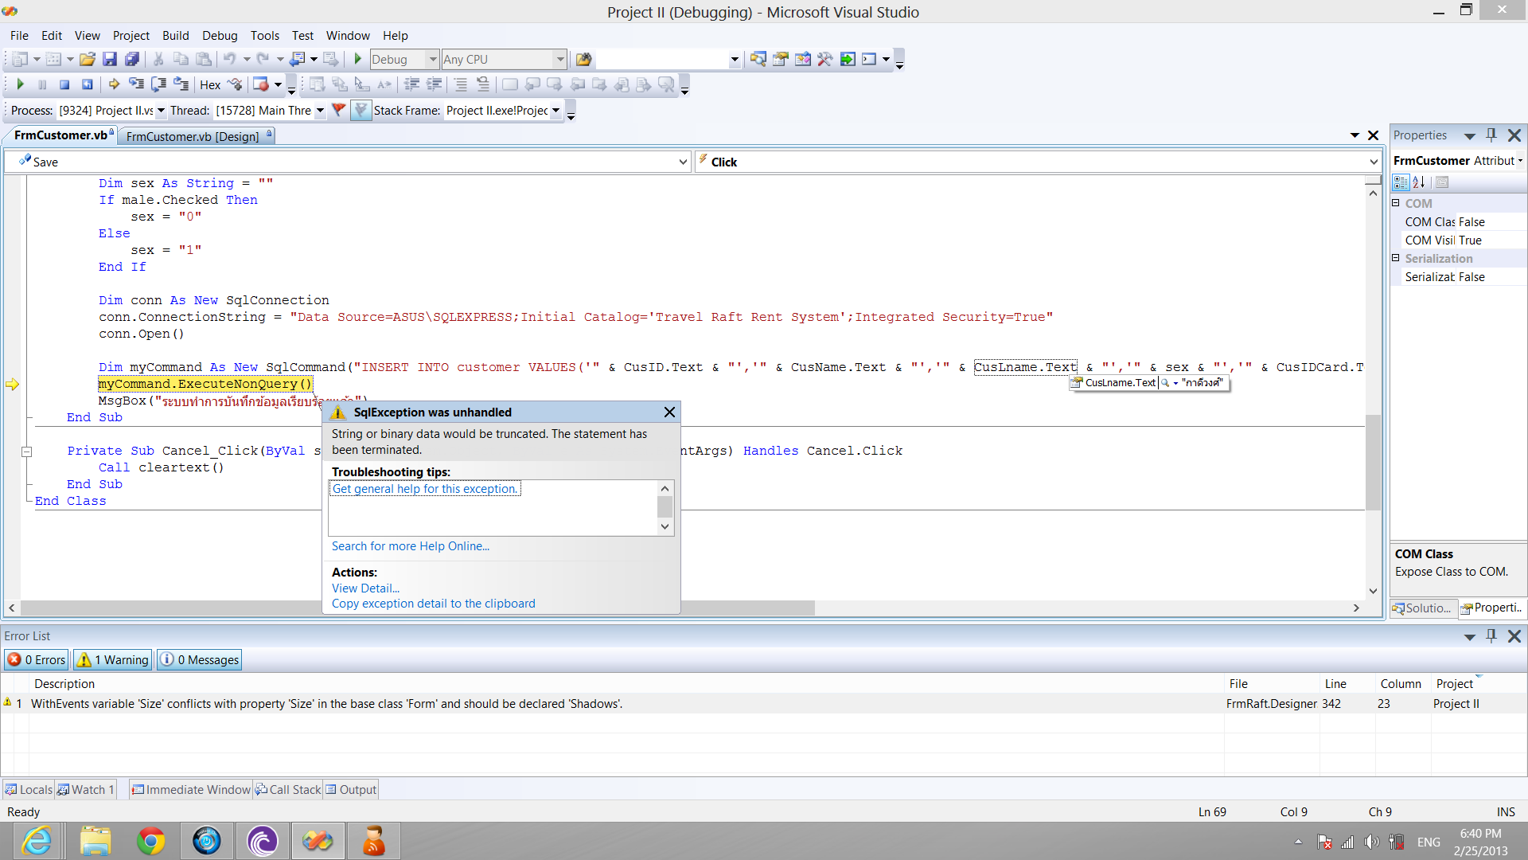The width and height of the screenshot is (1528, 860).
Task: Collapse the COM category in Properties
Action: (1395, 203)
